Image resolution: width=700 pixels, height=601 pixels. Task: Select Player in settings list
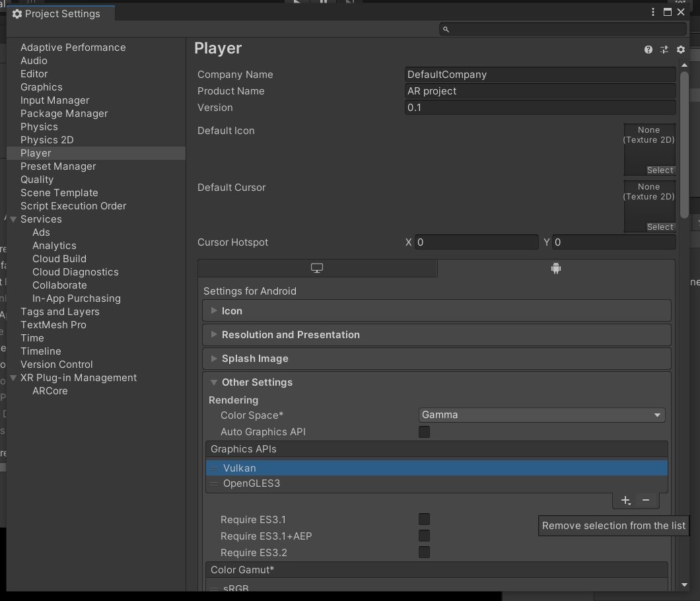(96, 153)
